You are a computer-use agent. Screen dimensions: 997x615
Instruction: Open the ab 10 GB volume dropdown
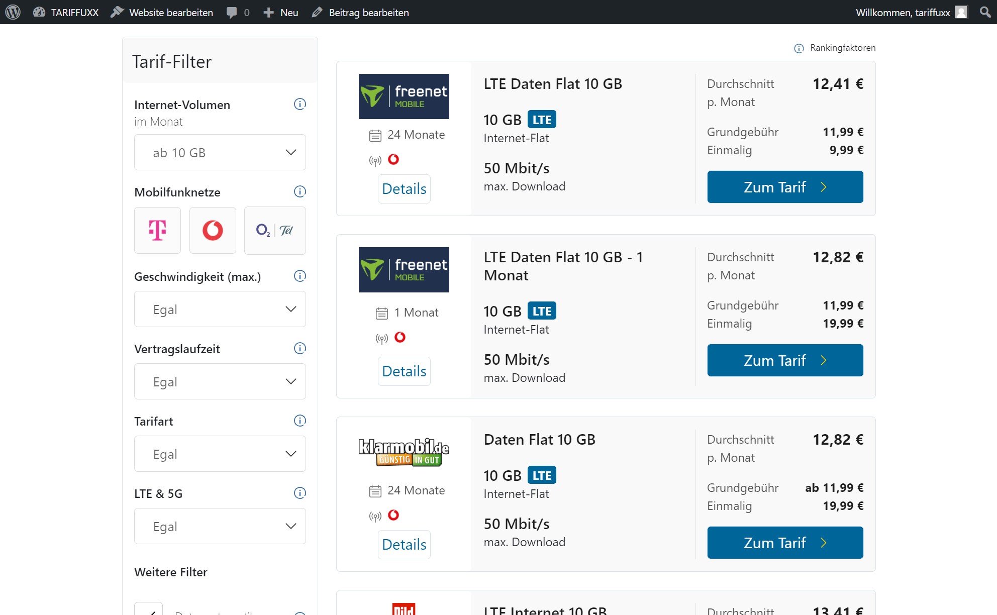pos(220,152)
